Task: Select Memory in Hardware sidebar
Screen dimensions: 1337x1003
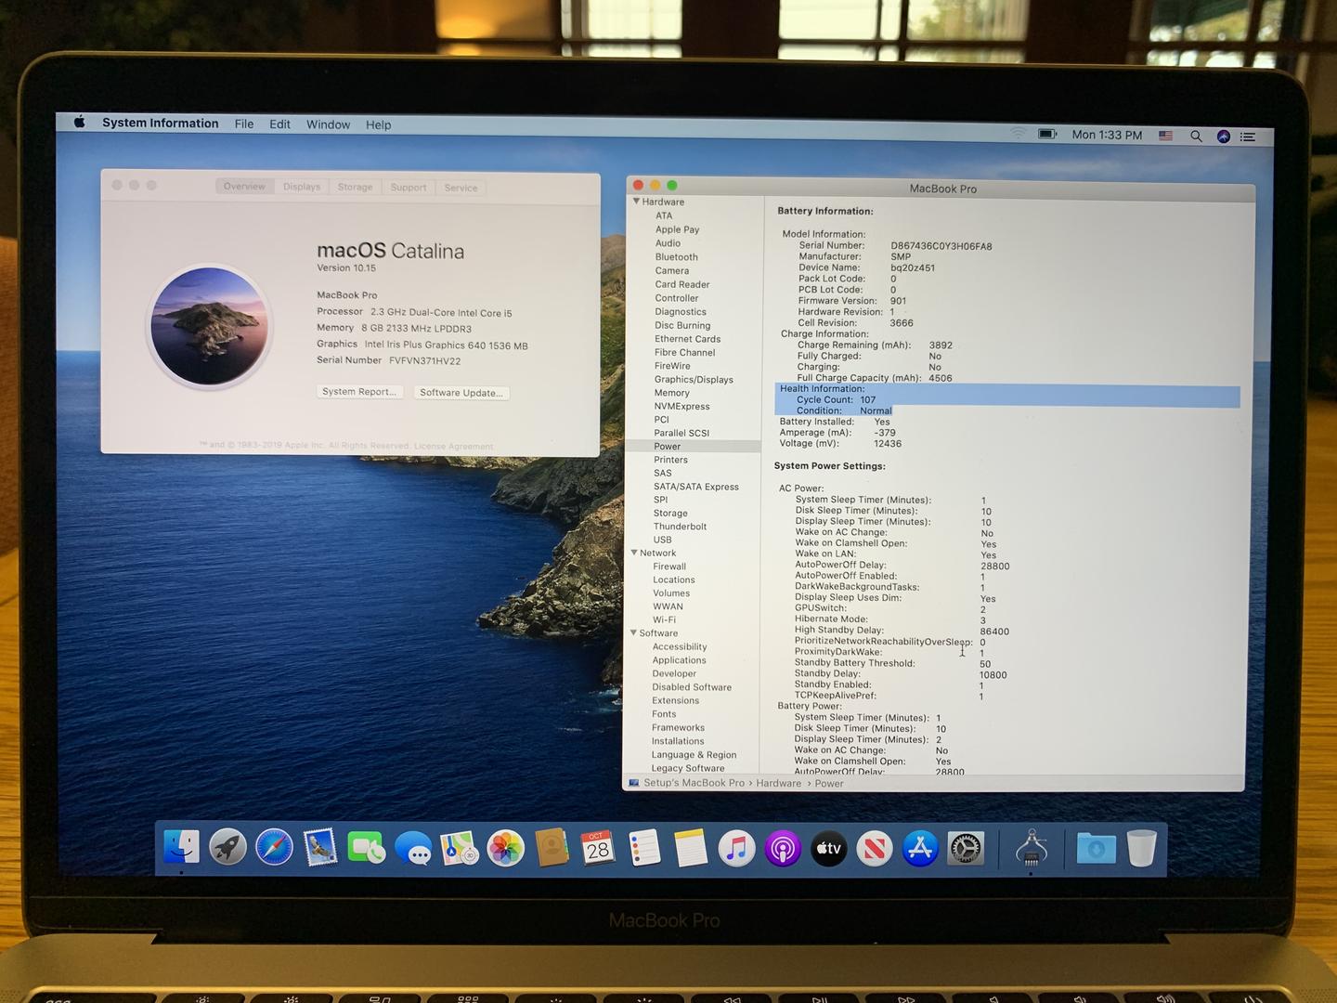Action: pos(671,393)
